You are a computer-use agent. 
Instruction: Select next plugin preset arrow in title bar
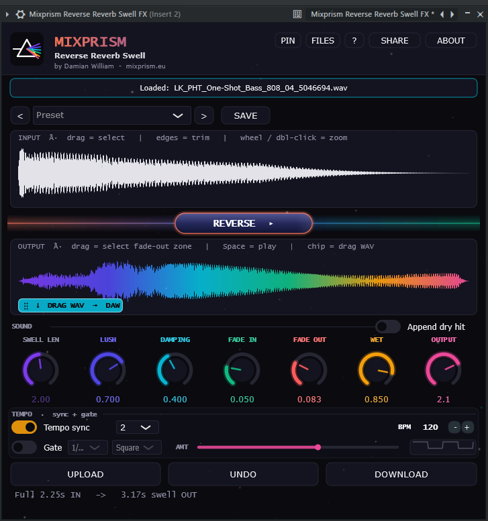(452, 14)
